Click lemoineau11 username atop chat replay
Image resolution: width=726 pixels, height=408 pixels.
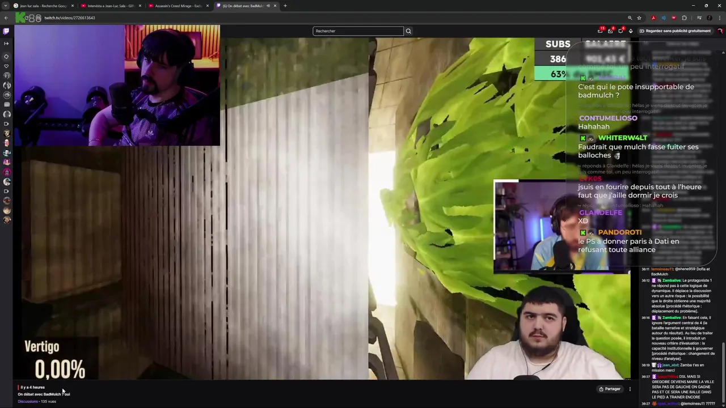[662, 269]
